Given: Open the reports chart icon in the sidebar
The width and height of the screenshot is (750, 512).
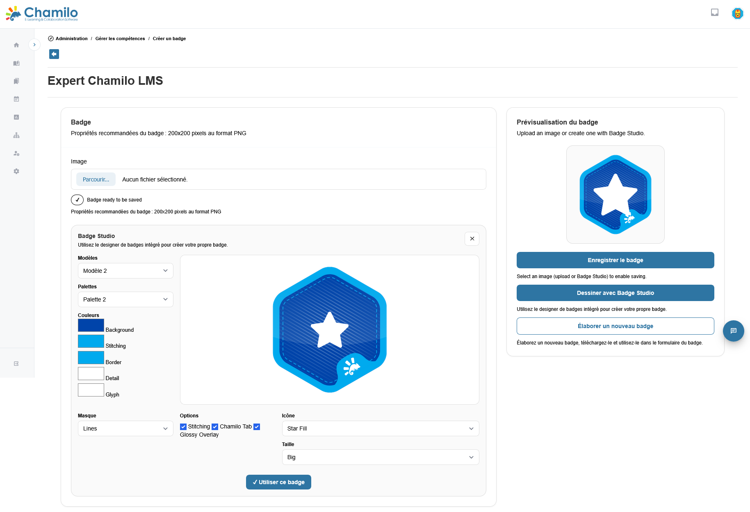Looking at the screenshot, I should pos(16,117).
